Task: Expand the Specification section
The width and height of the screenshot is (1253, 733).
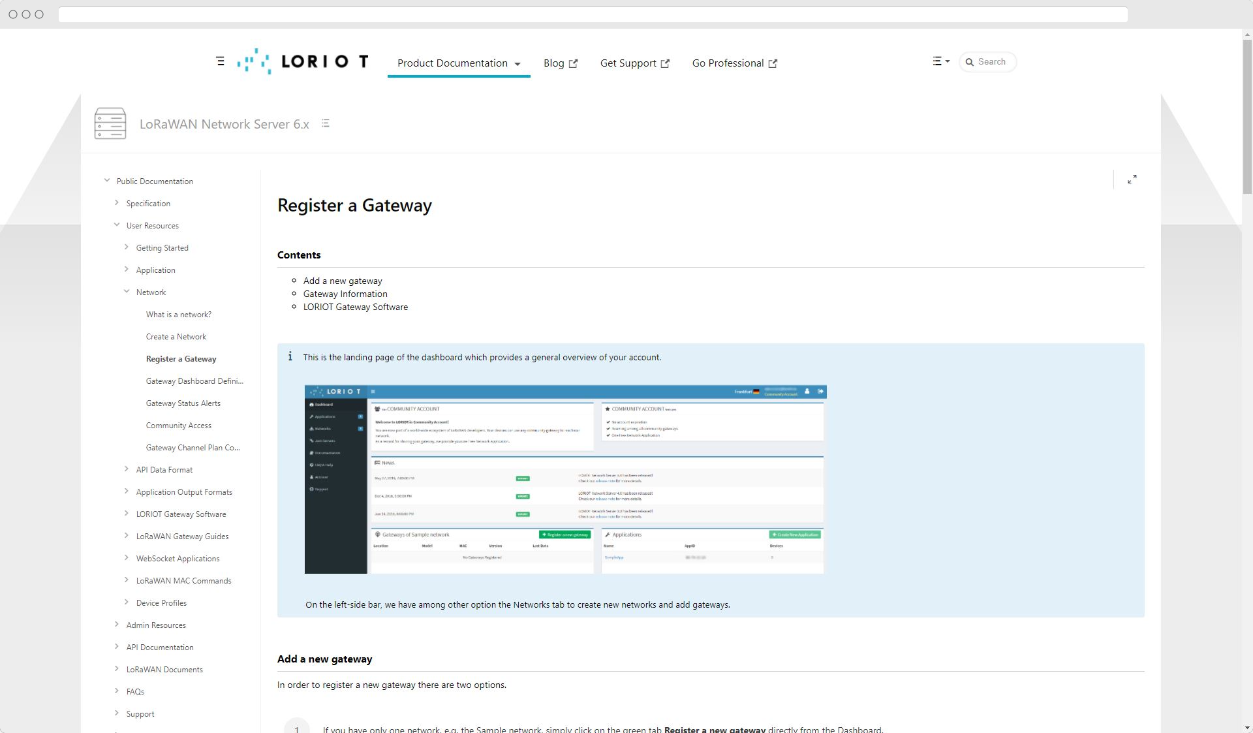Action: point(116,202)
